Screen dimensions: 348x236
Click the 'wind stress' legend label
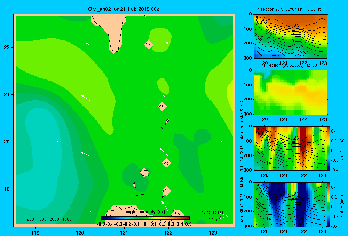coord(213,212)
